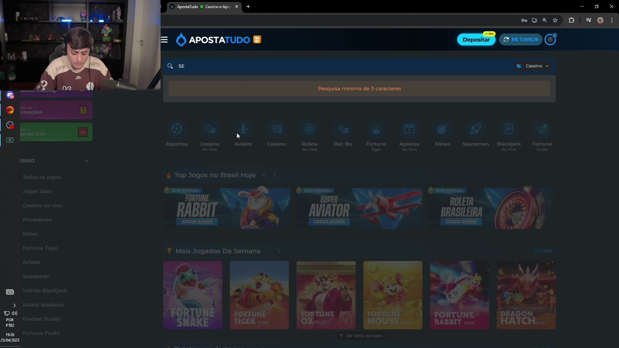Select Roleta brasileira in sidebar
The width and height of the screenshot is (619, 348).
point(43,305)
